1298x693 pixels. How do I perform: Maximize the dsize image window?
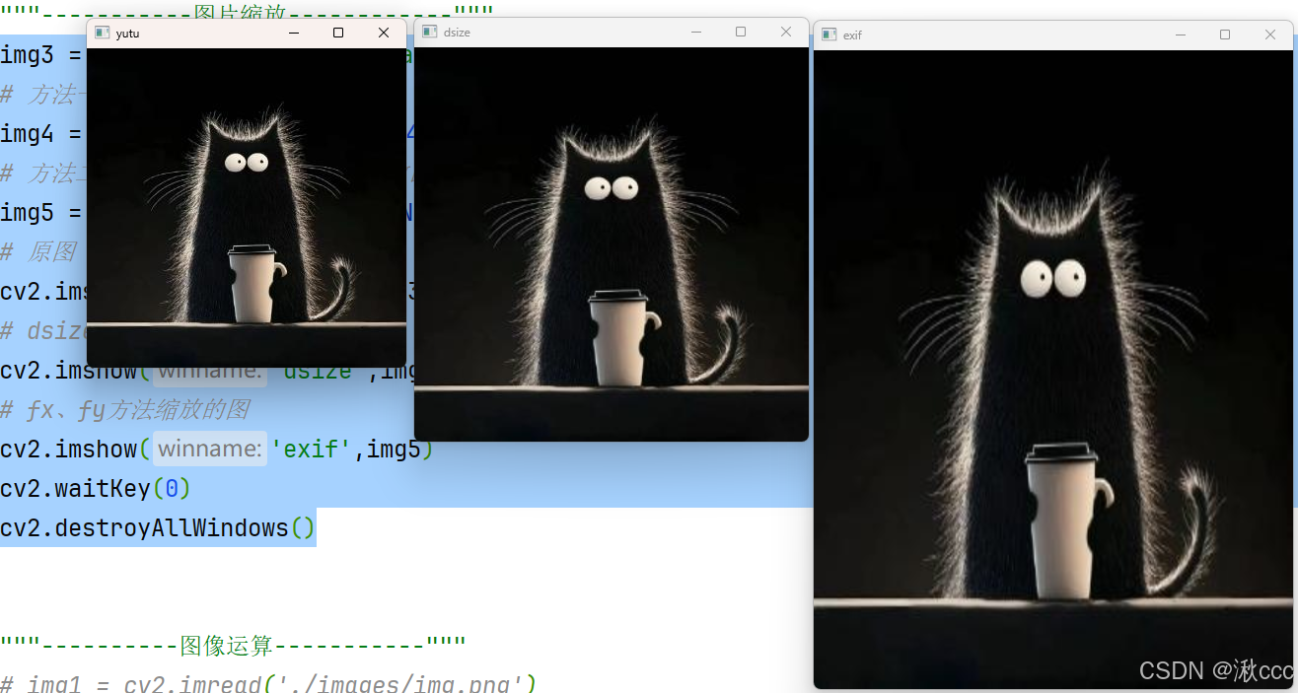coord(741,32)
